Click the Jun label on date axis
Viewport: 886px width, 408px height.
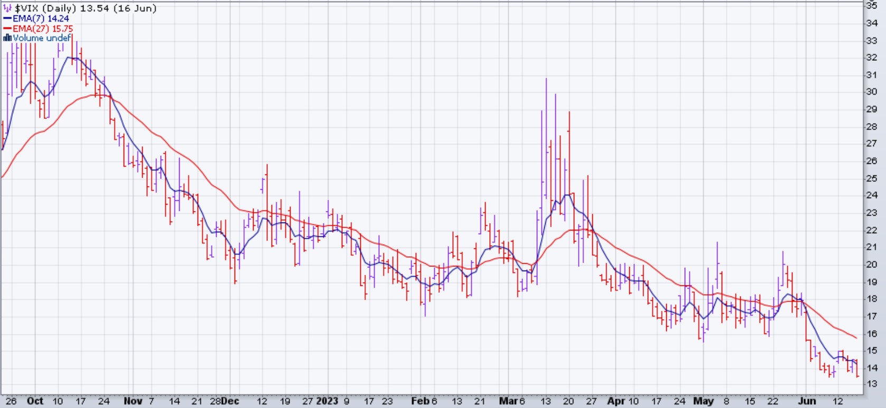(807, 401)
